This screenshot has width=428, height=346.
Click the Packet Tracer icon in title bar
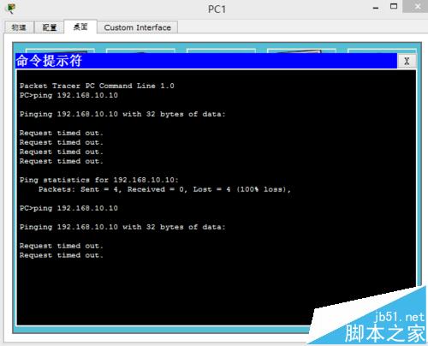coord(11,9)
